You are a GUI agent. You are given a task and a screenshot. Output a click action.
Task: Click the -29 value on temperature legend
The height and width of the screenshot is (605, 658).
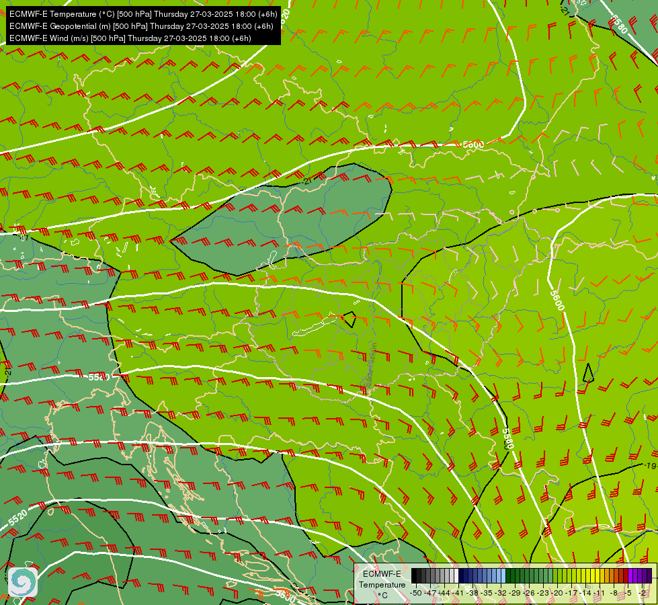[515, 593]
